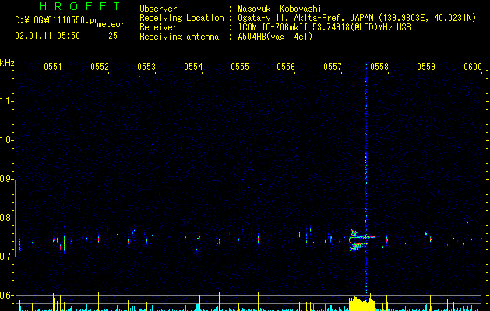Click the 0559 time marker
Screen dimensions: 490x311
click(x=426, y=66)
